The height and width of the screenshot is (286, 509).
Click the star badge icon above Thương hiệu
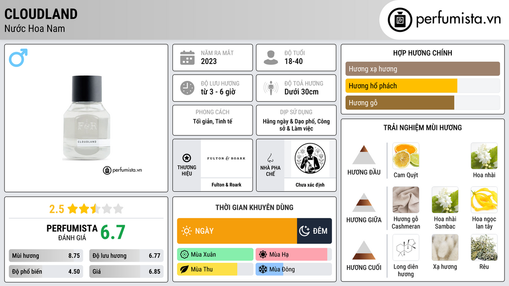coord(187,158)
